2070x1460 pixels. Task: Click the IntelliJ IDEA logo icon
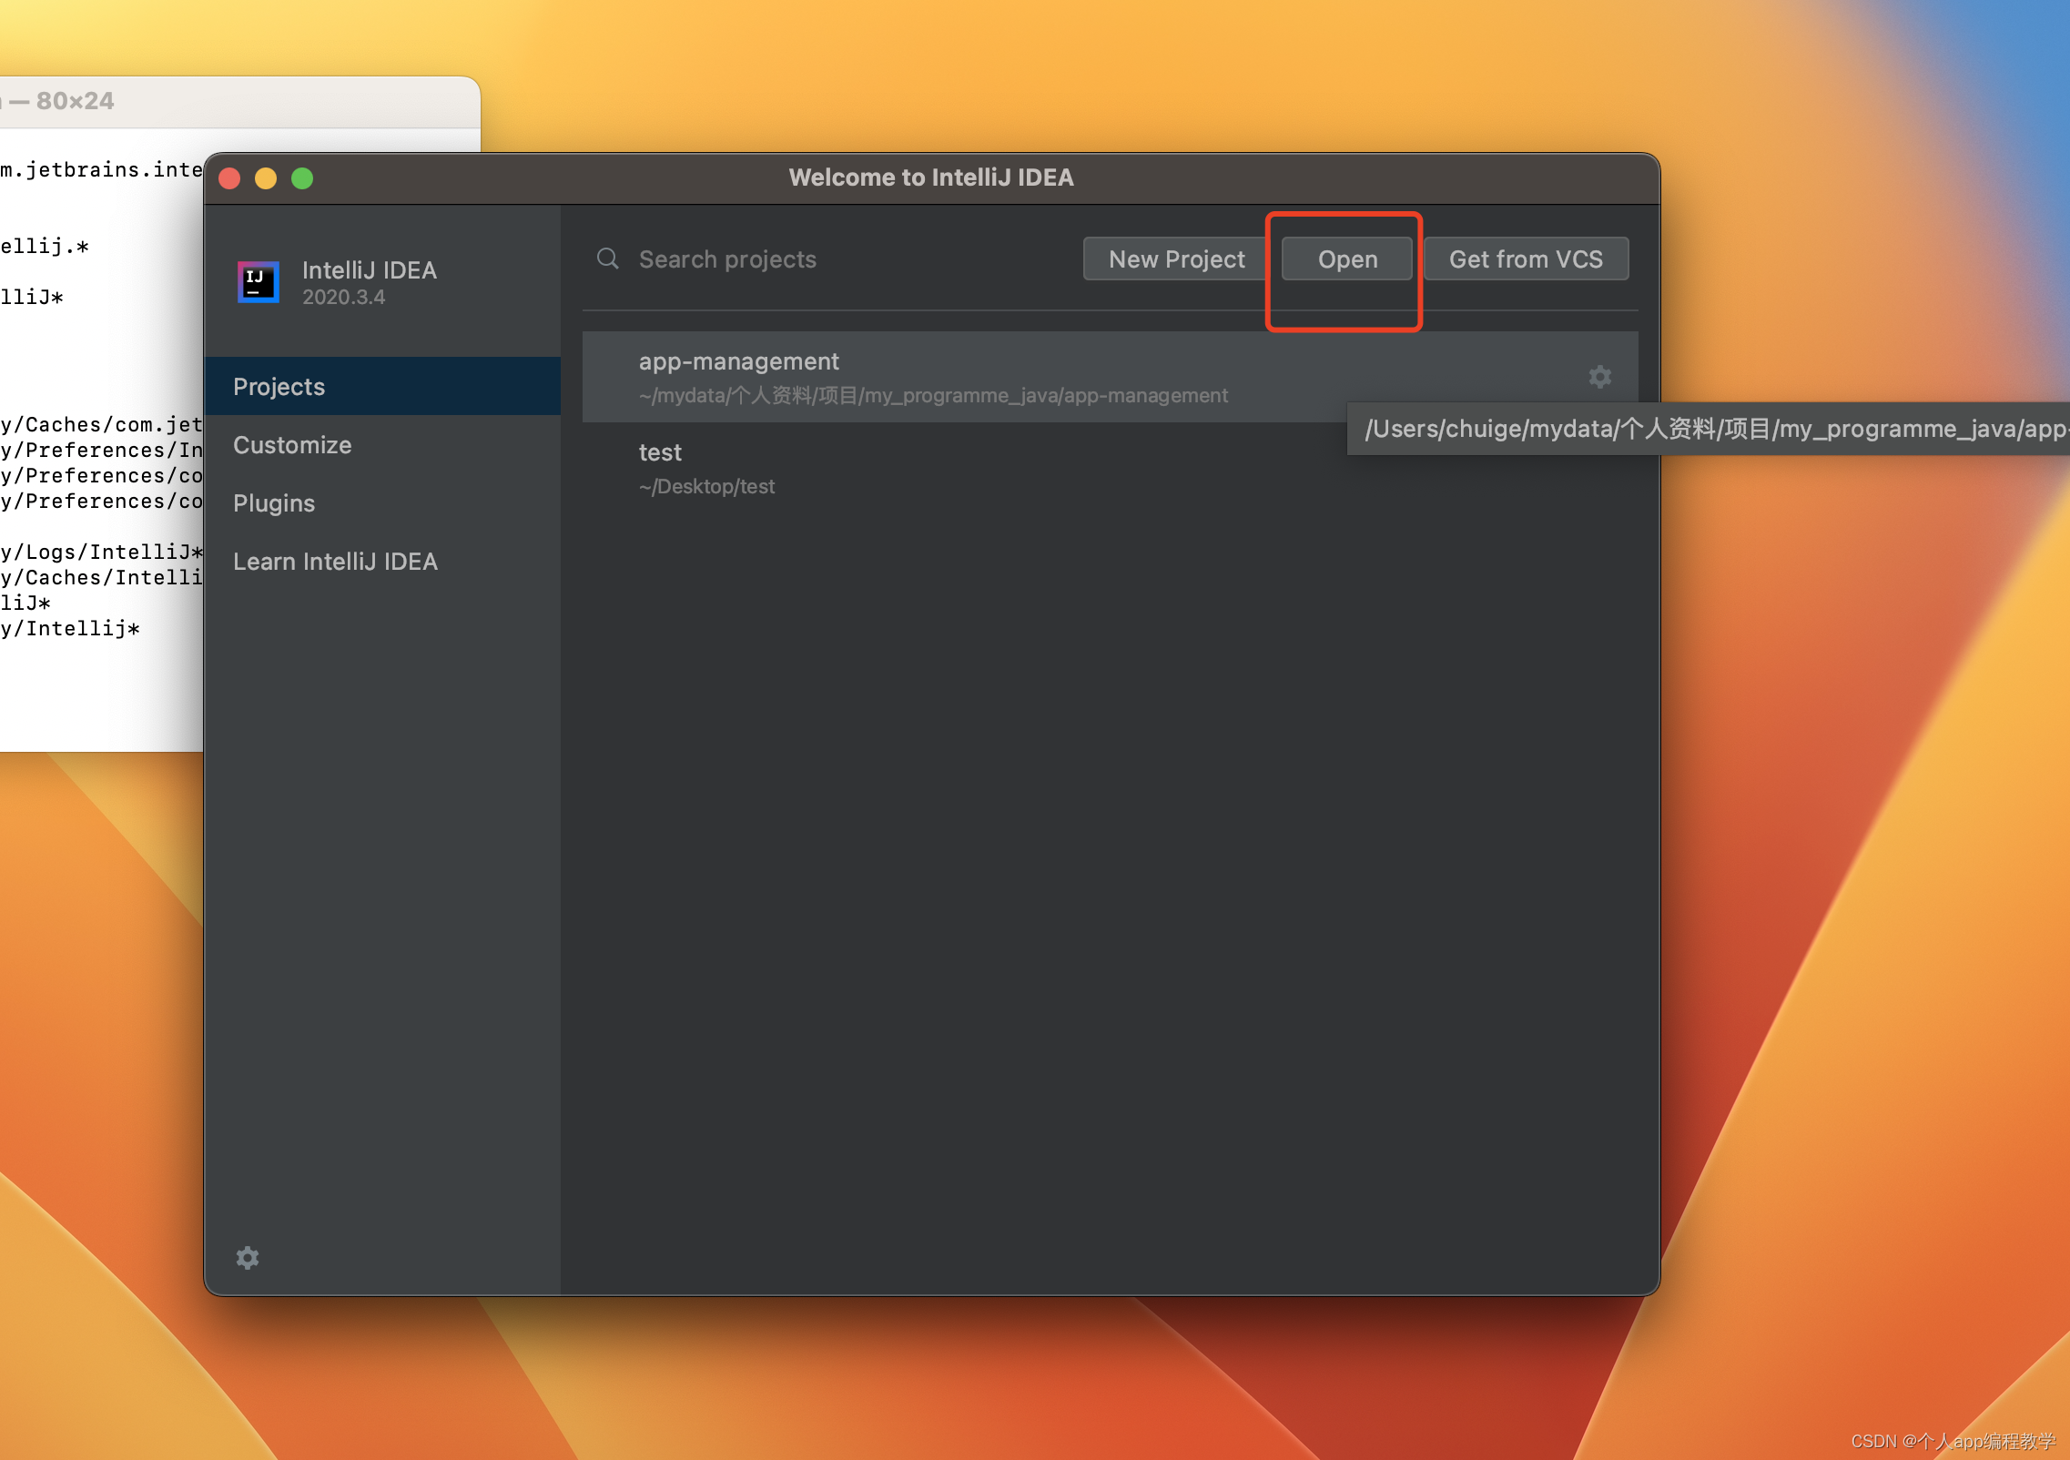259,282
